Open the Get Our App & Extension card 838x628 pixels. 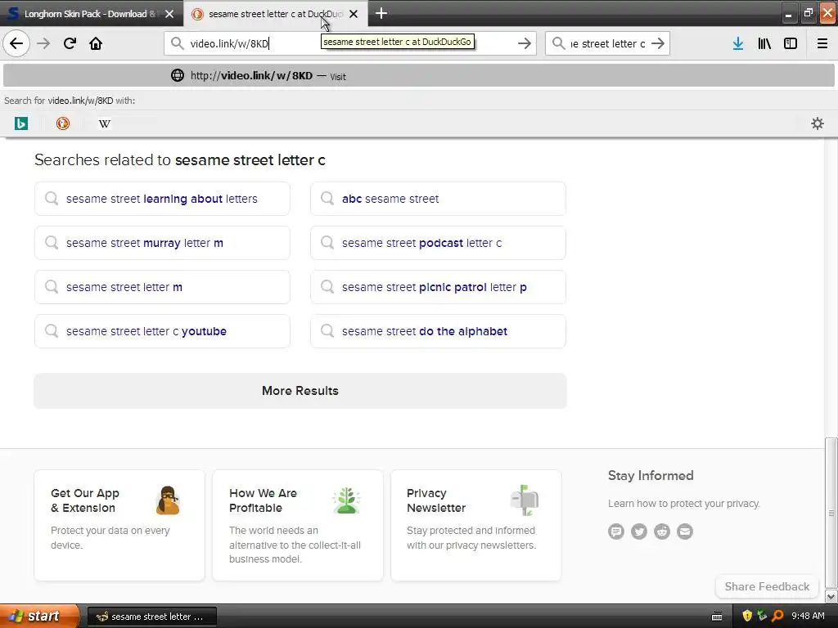[x=119, y=525]
